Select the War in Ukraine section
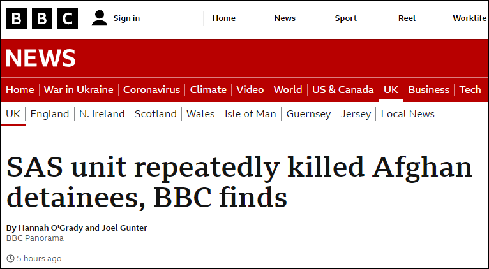 click(79, 89)
